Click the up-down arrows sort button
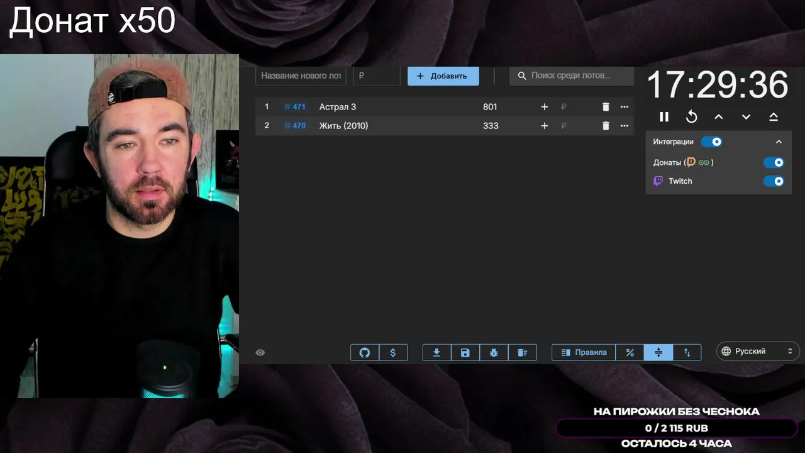805x453 pixels. [x=687, y=352]
